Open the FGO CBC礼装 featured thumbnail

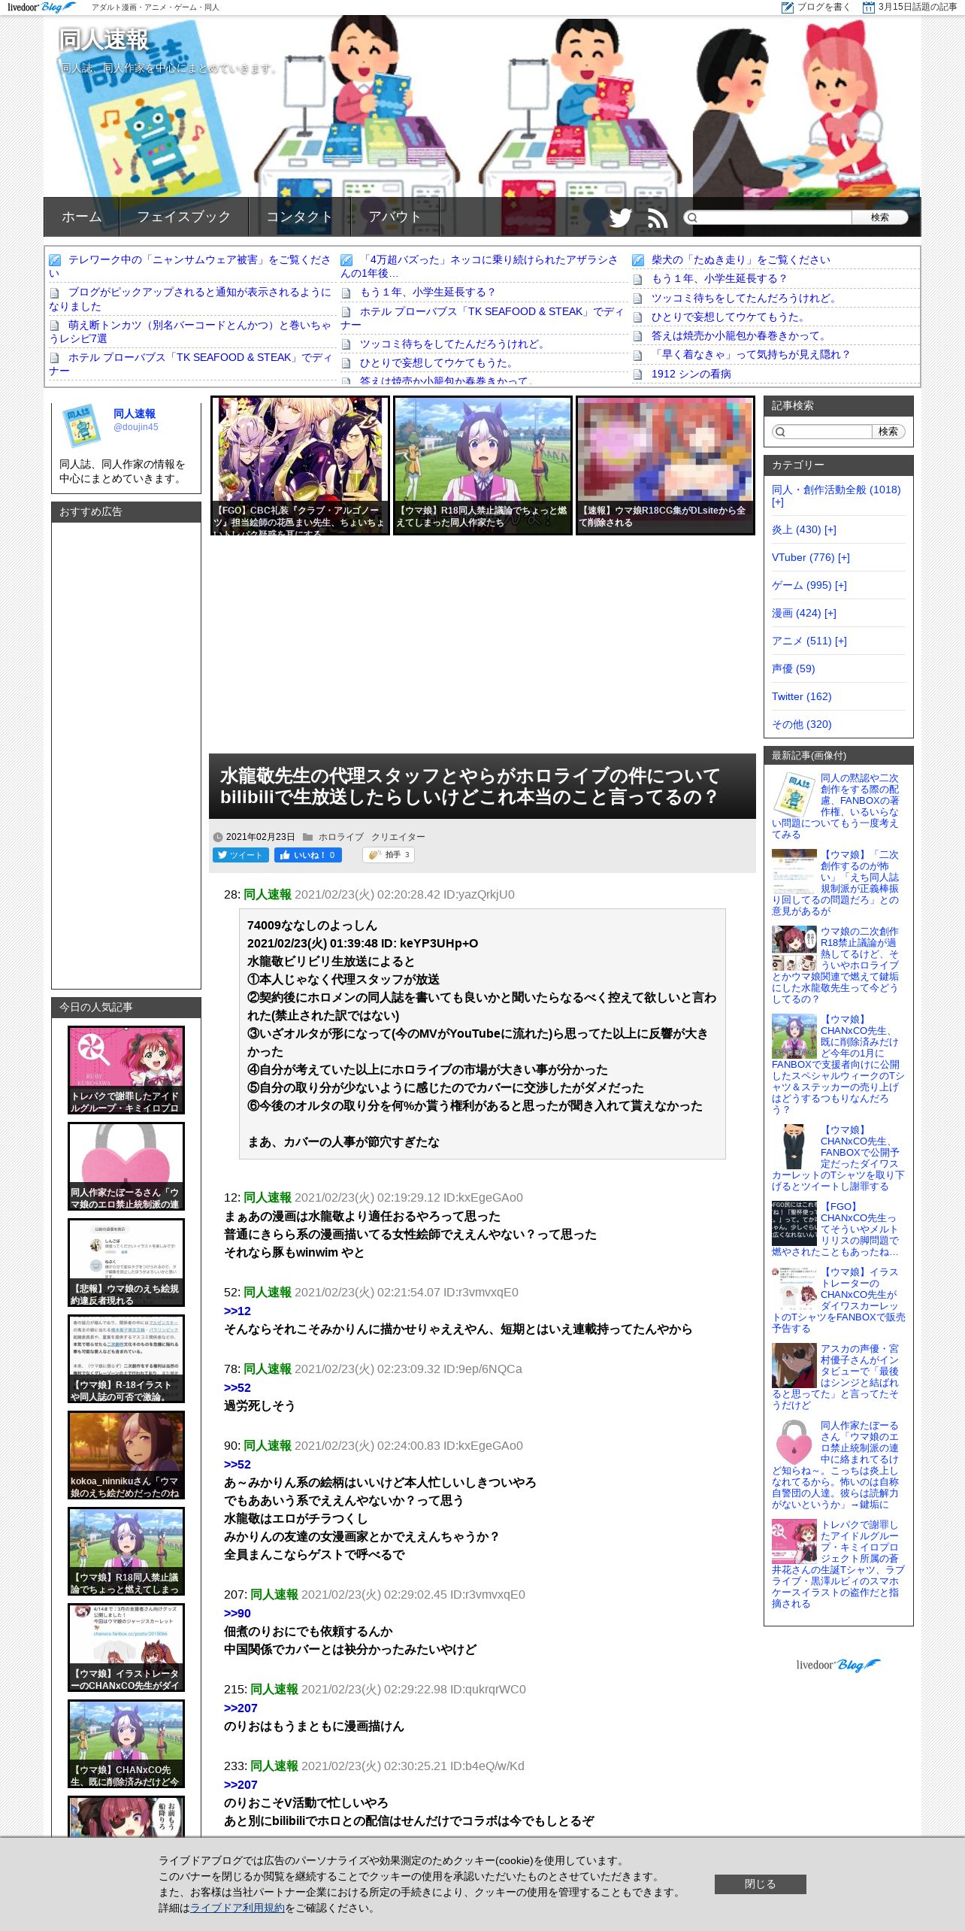(x=300, y=465)
